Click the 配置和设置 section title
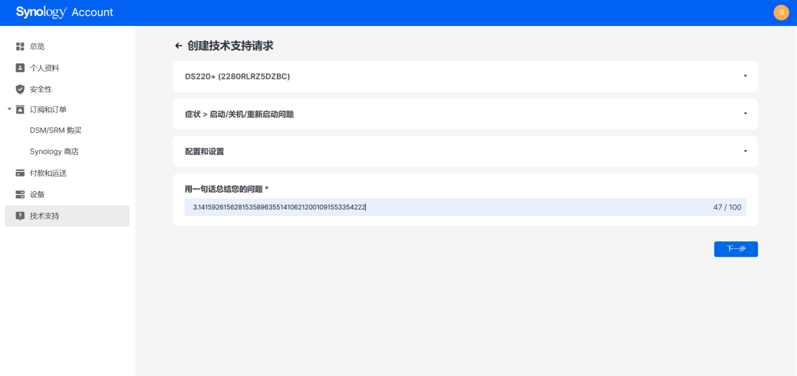The image size is (797, 376). click(205, 151)
